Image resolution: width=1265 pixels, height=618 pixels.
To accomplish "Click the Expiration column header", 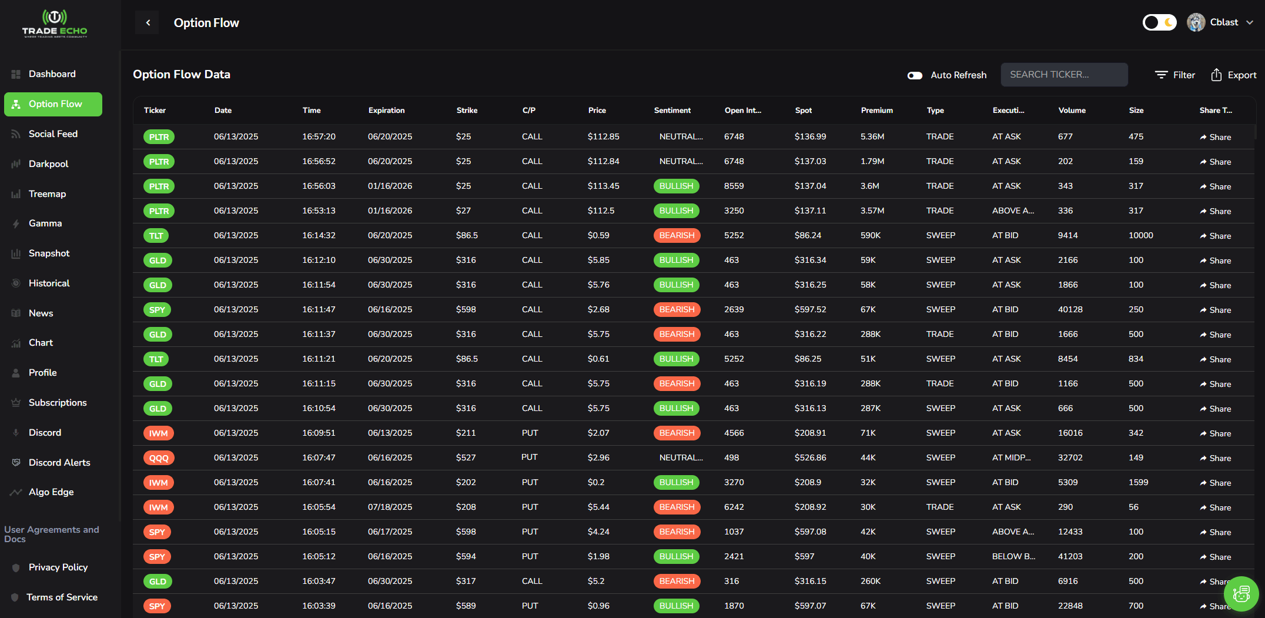I will pos(386,111).
